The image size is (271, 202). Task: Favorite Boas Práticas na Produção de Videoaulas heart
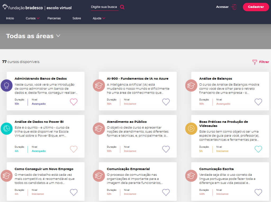tap(258, 149)
